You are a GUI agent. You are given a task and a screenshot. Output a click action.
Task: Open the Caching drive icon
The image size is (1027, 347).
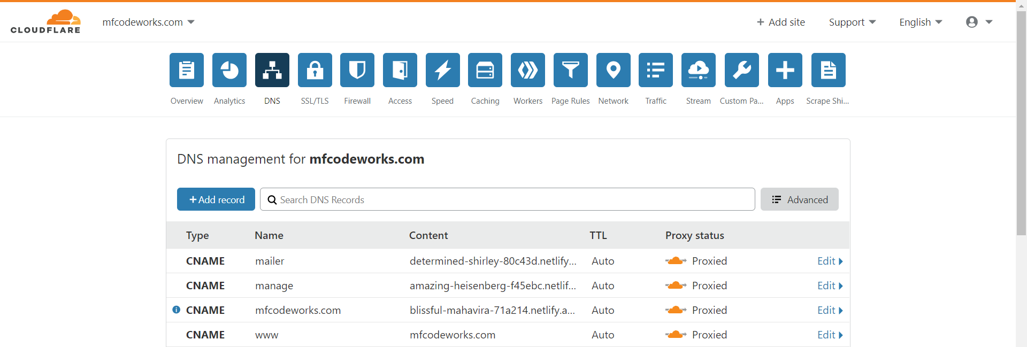click(485, 70)
